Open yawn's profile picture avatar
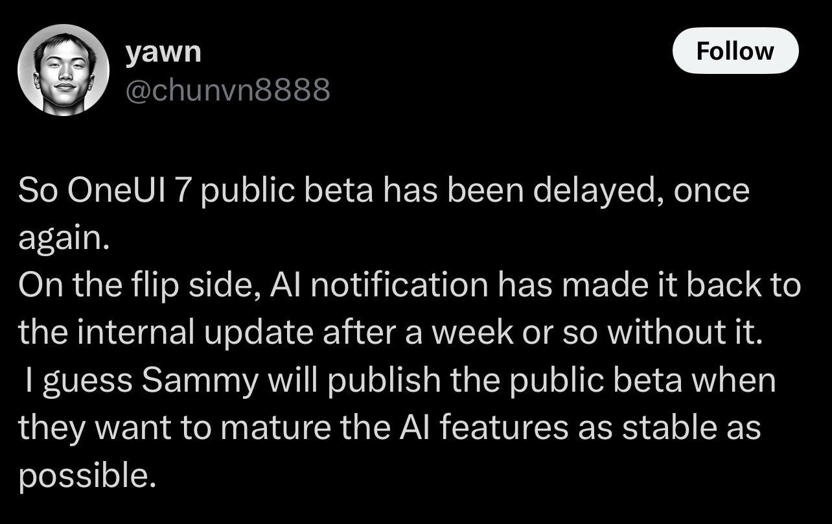Image resolution: width=832 pixels, height=524 pixels. click(x=64, y=70)
